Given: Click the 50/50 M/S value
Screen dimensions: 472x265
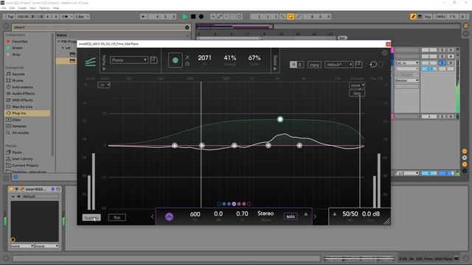Looking at the screenshot, I should click(x=350, y=214).
